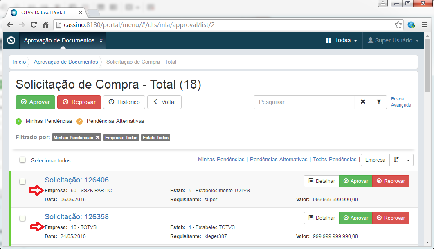Reject Solicitação 126358
The height and width of the screenshot is (249, 434).
click(391, 218)
